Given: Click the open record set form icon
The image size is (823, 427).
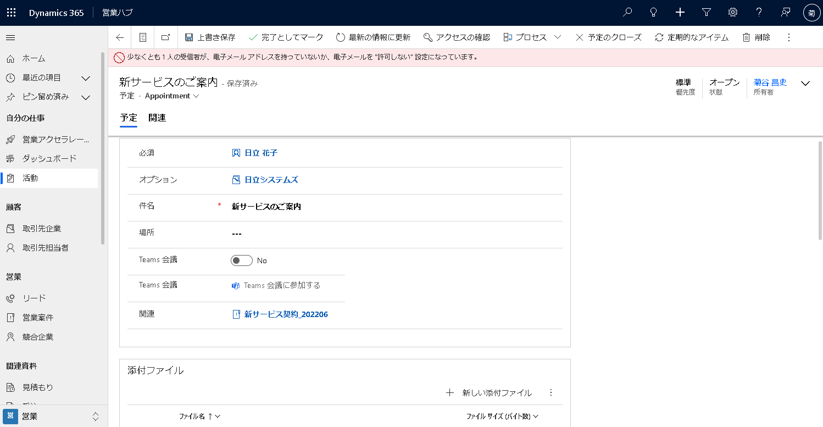Looking at the screenshot, I should pyautogui.click(x=143, y=37).
